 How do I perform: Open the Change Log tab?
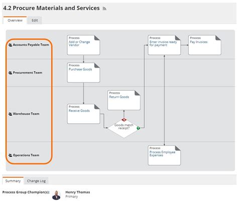click(36, 181)
